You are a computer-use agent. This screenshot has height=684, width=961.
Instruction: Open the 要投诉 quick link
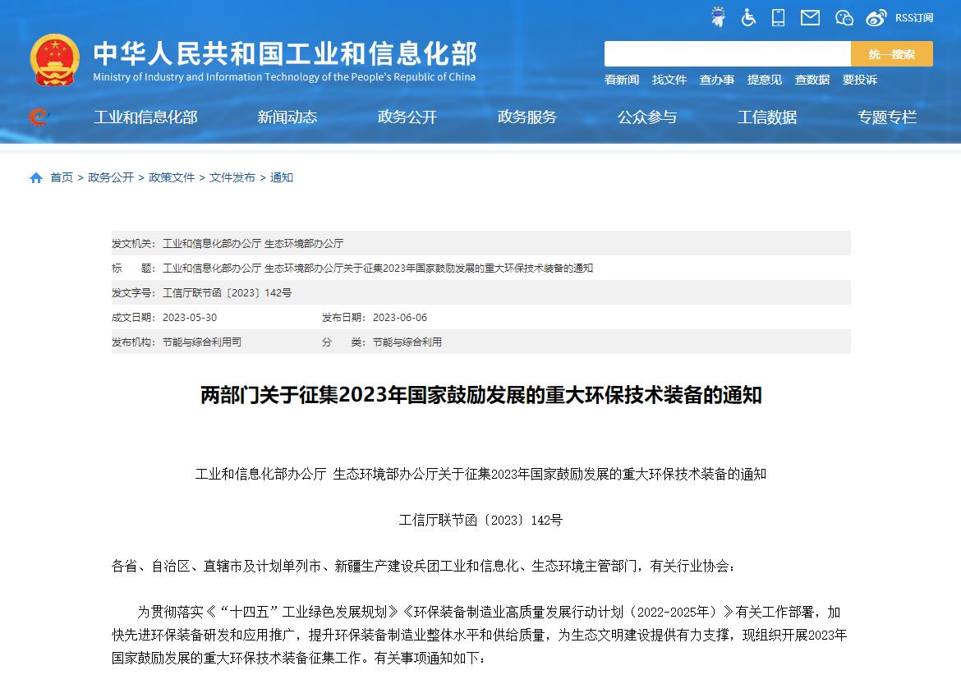click(x=859, y=80)
